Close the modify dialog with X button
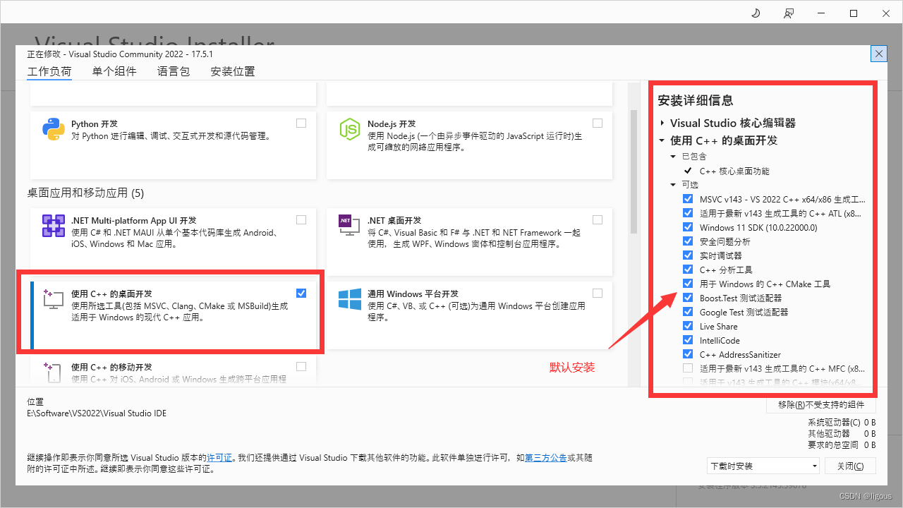Image resolution: width=903 pixels, height=508 pixels. tap(879, 54)
